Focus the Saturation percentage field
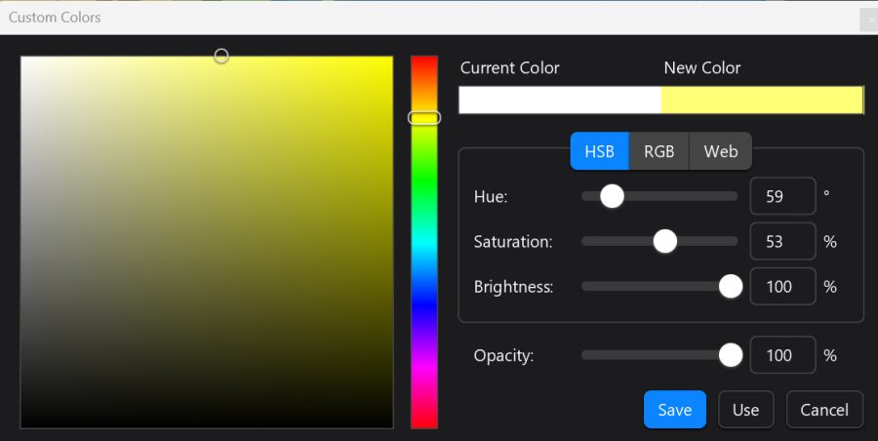Image resolution: width=878 pixels, height=441 pixels. [x=782, y=242]
